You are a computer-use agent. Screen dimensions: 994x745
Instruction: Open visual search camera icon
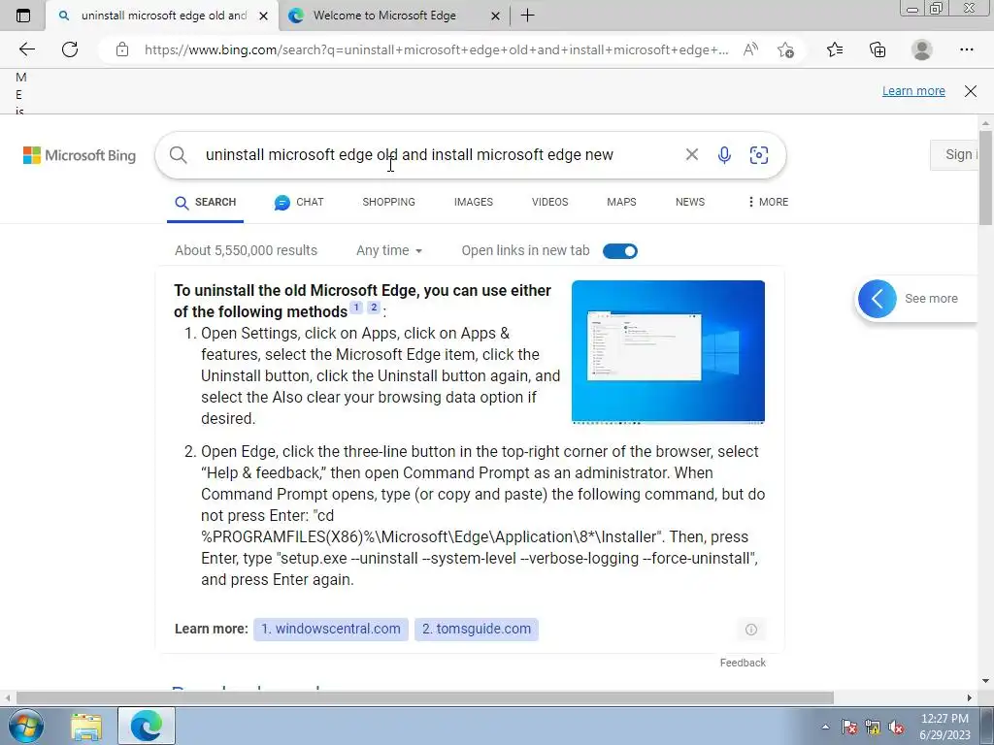coord(759,155)
